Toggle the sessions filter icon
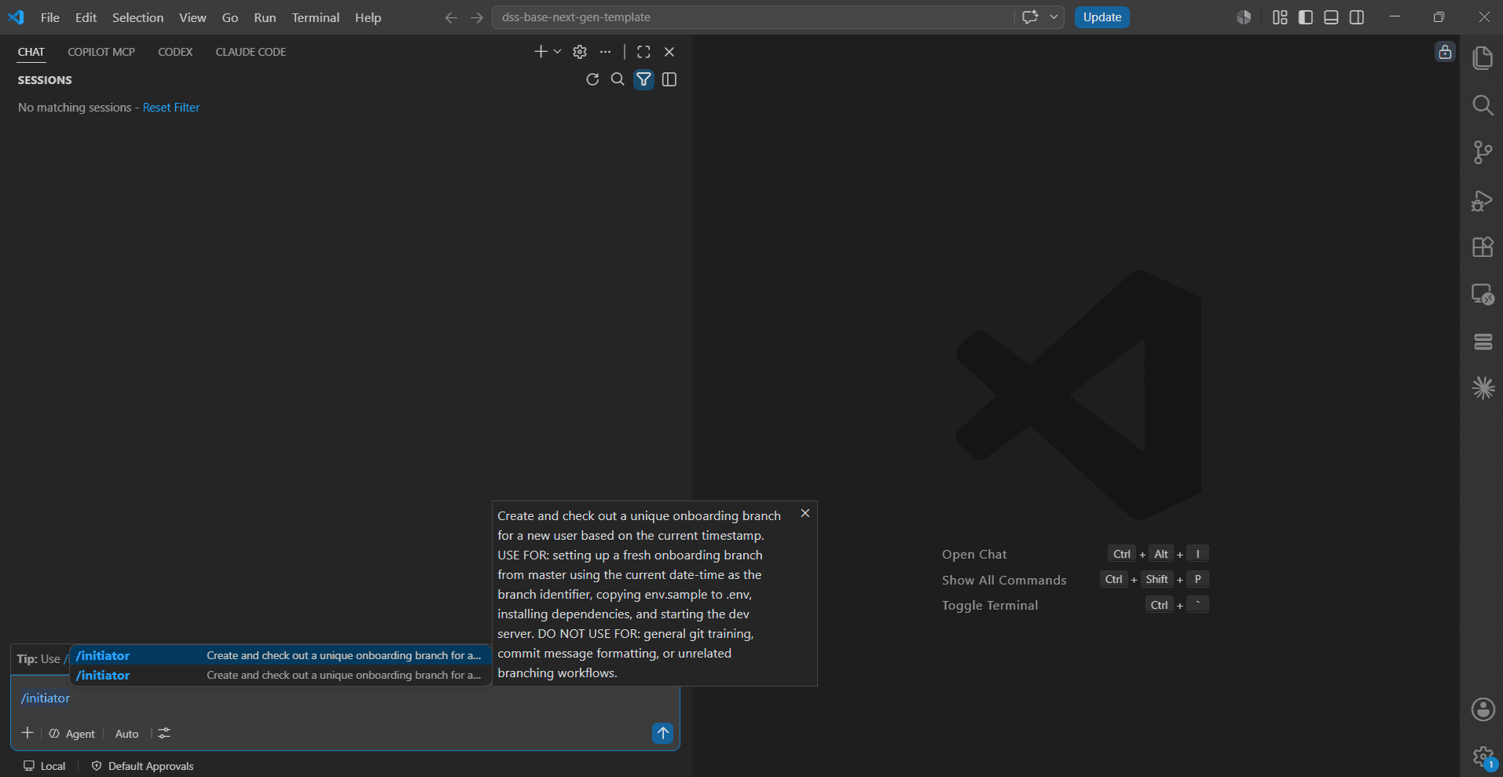This screenshot has width=1503, height=777. (643, 79)
